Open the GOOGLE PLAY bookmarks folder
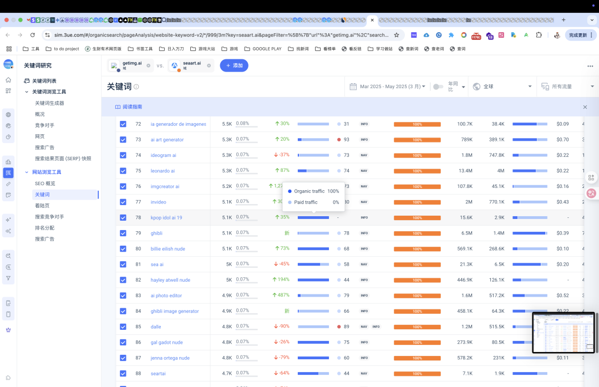Viewport: 599px width, 387px height. 263,49
